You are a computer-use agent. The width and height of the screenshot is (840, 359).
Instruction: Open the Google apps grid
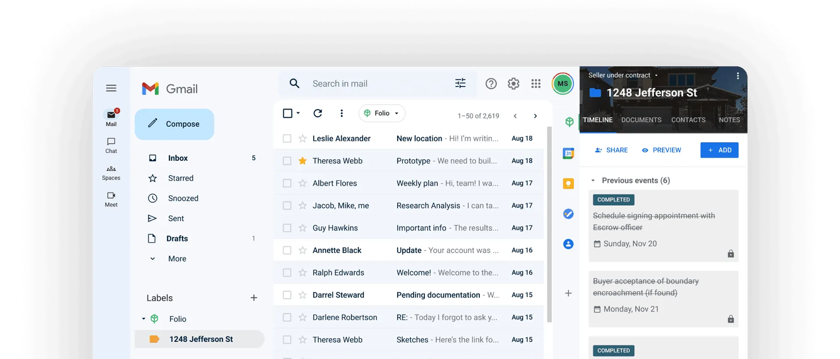coord(536,83)
